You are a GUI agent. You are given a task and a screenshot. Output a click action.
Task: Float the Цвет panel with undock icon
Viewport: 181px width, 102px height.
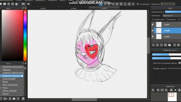tap(23, 8)
